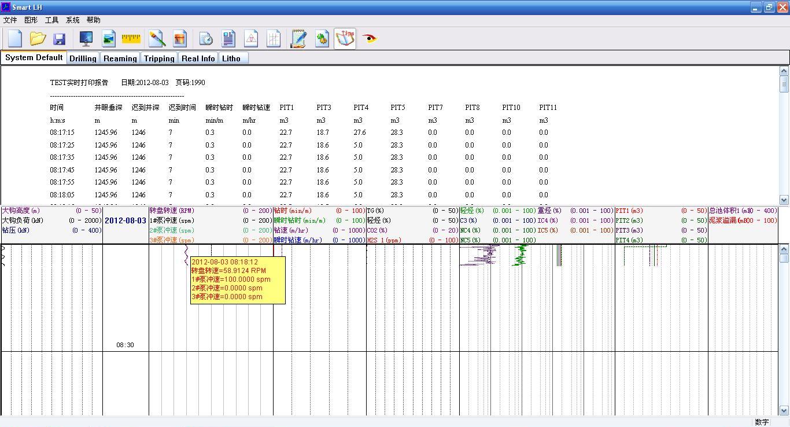Click the 2012-08-03 date header

125,221
